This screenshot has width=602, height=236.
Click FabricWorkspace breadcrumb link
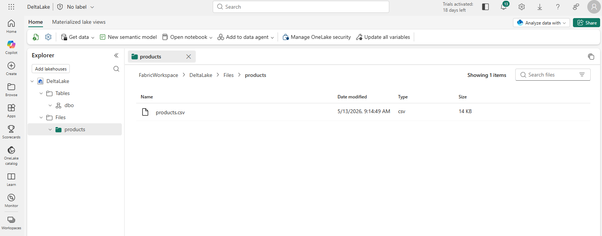158,75
